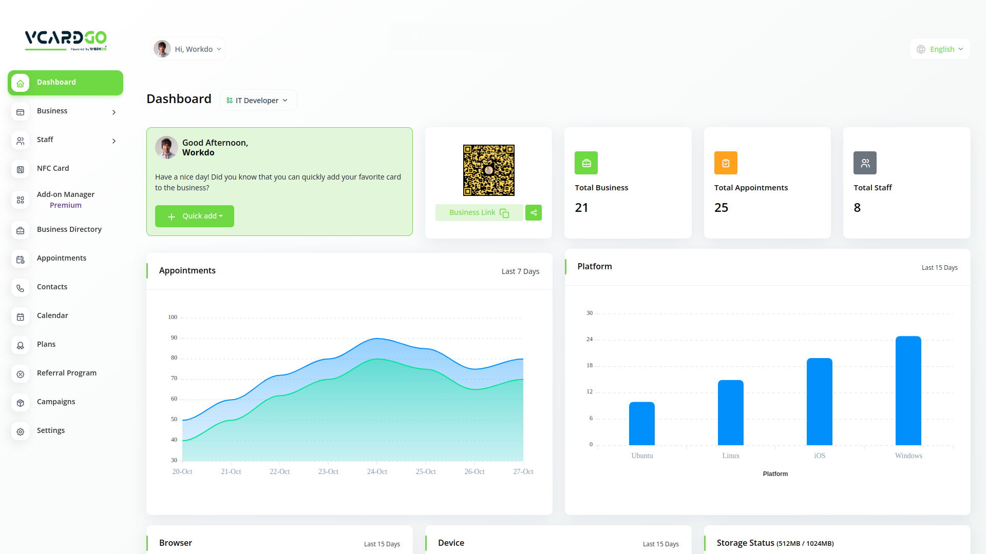Image resolution: width=986 pixels, height=554 pixels.
Task: Open the English language selector
Action: (940, 49)
